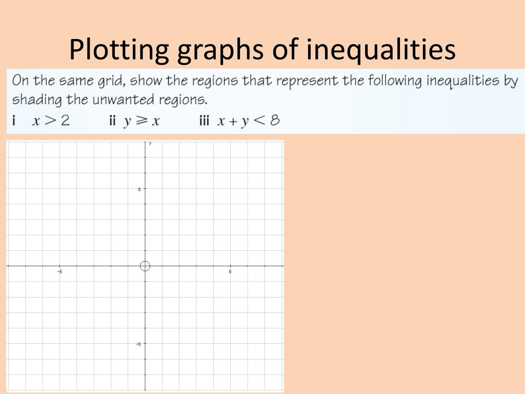Click the word 'inequalities' in instruction text
Image resolution: width=525 pixels, height=394 pixels.
pos(463,81)
